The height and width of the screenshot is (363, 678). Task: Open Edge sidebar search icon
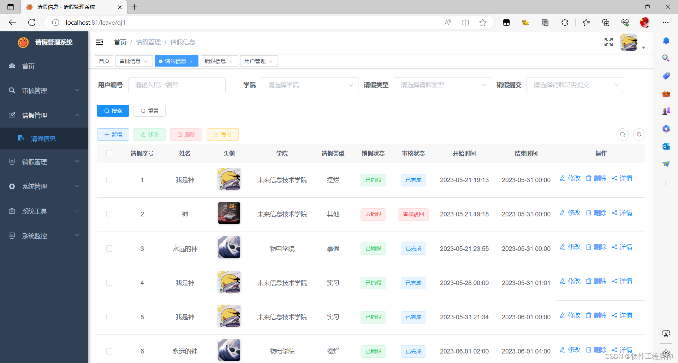coord(666,58)
